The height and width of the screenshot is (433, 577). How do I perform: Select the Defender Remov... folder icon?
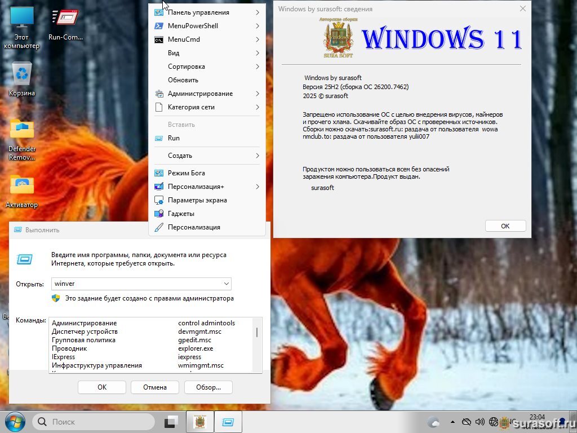(22, 140)
